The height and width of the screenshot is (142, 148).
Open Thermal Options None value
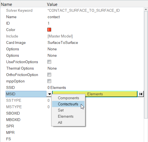pos(52,68)
